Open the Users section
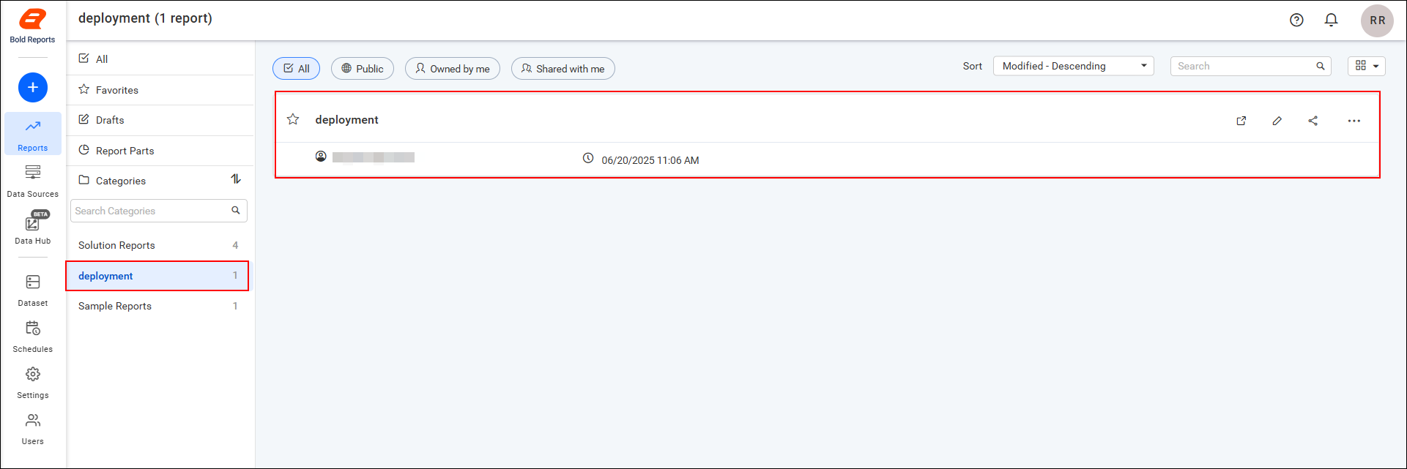This screenshot has height=469, width=1407. [x=33, y=429]
